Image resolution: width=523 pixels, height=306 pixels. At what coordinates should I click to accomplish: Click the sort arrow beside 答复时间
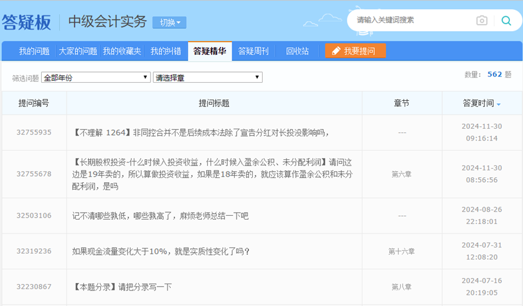click(x=499, y=104)
